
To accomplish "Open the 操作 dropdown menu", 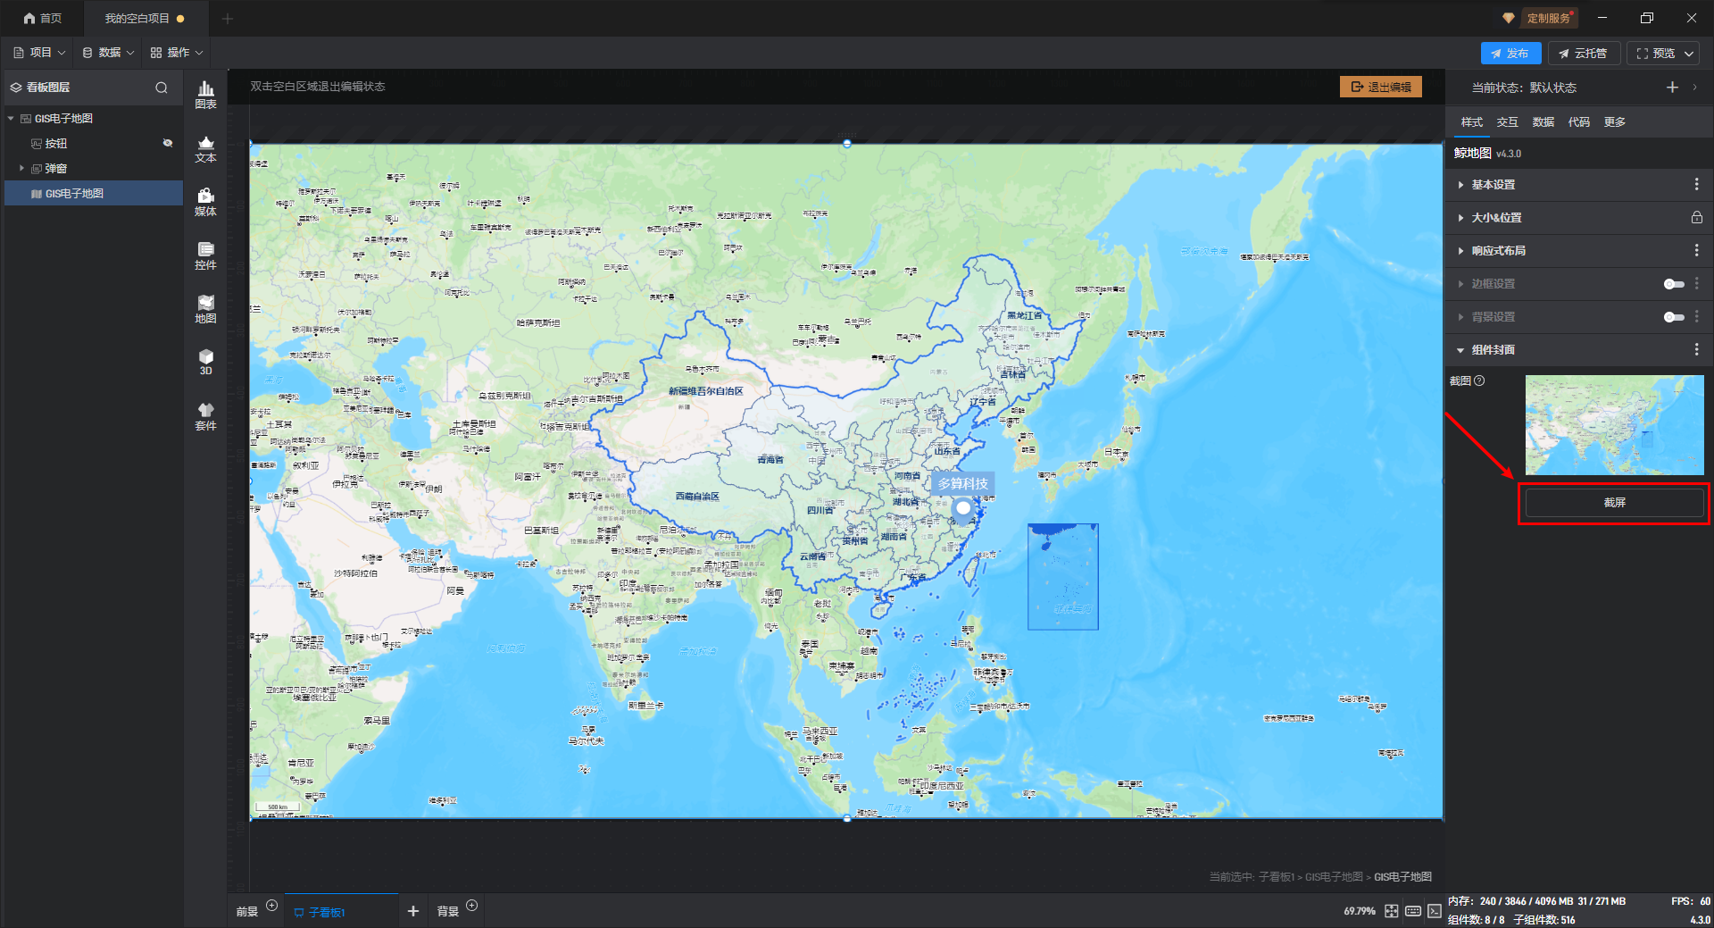I will (177, 53).
